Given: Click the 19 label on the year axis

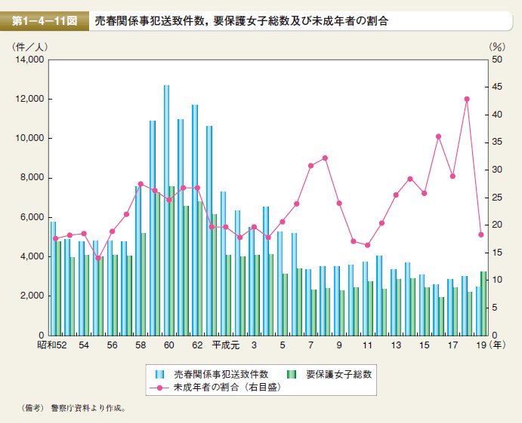Looking at the screenshot, I should pyautogui.click(x=481, y=345).
